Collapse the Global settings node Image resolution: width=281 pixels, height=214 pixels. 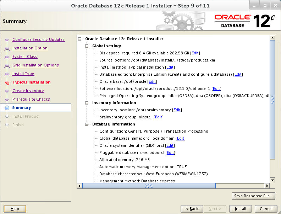point(87,46)
